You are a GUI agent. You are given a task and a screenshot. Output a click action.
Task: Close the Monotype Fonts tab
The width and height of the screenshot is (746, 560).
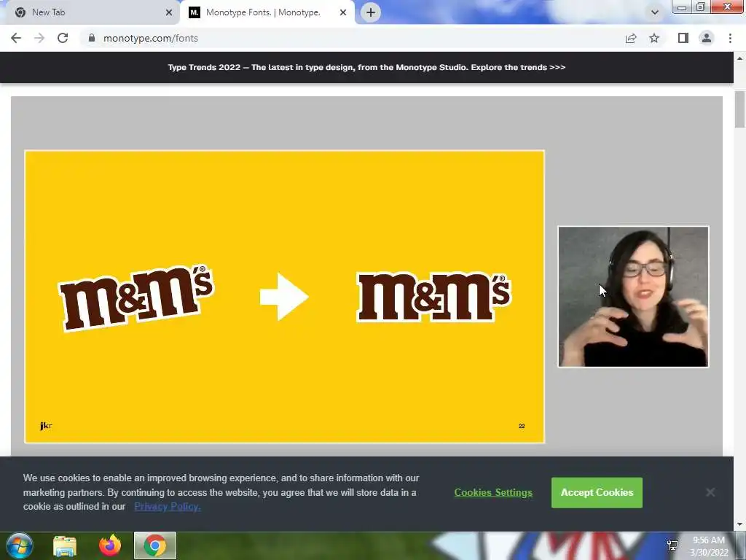343,12
